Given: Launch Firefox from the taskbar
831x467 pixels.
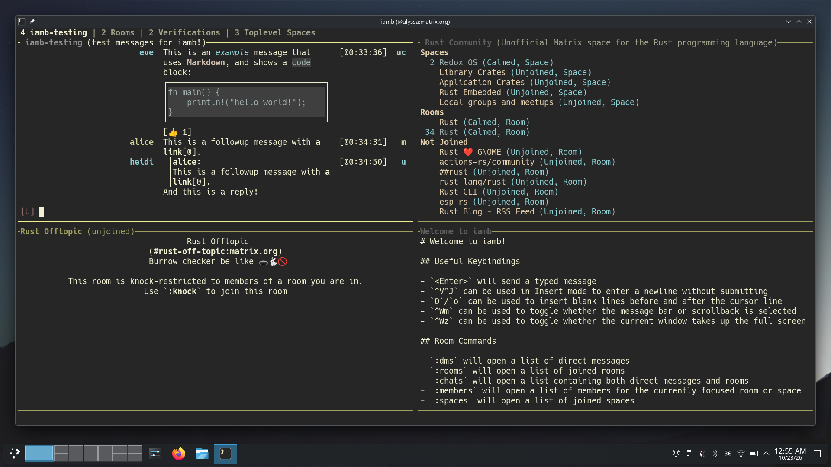Looking at the screenshot, I should click(179, 453).
